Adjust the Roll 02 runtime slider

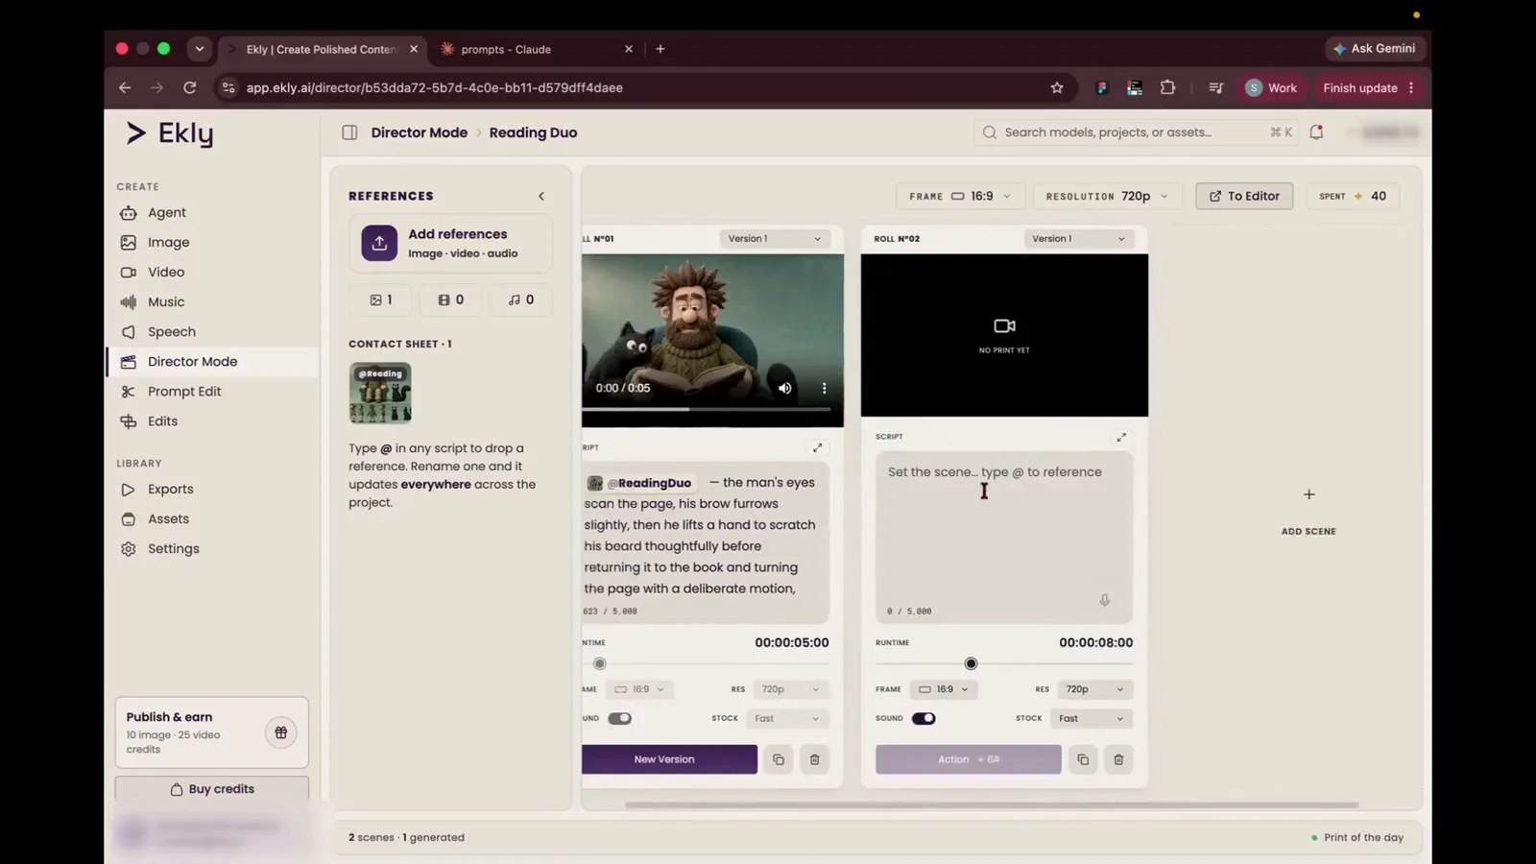coord(971,663)
